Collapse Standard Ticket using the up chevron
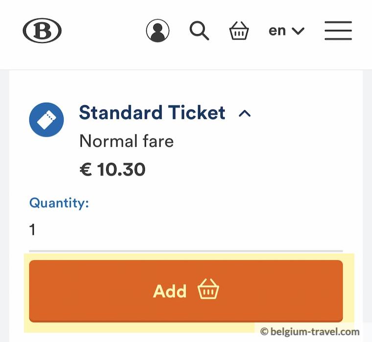 pyautogui.click(x=244, y=114)
